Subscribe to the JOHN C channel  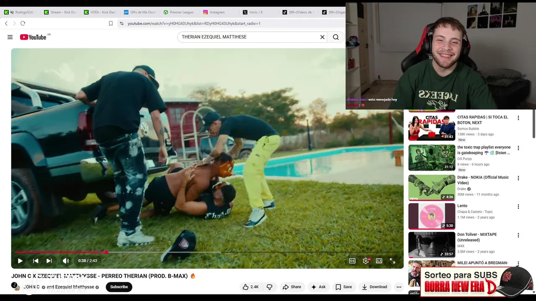[119, 287]
